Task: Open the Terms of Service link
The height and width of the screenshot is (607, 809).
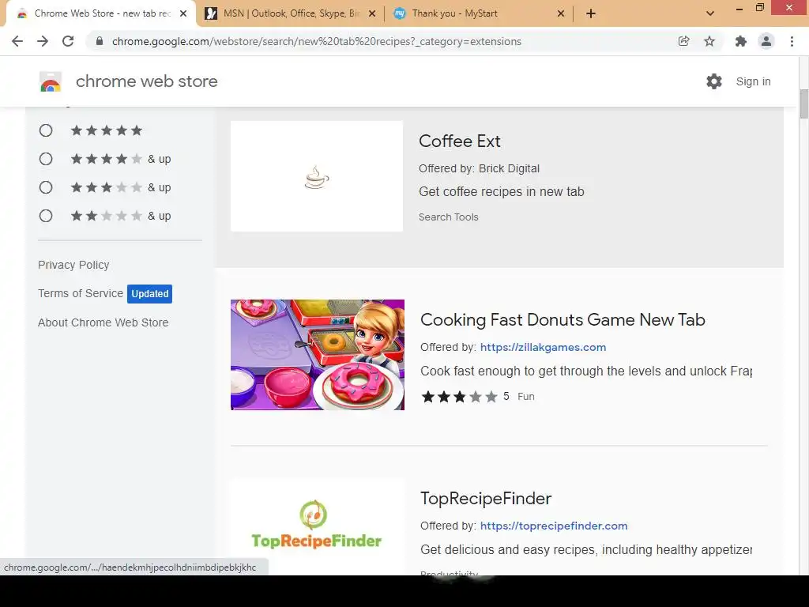Action: [81, 293]
